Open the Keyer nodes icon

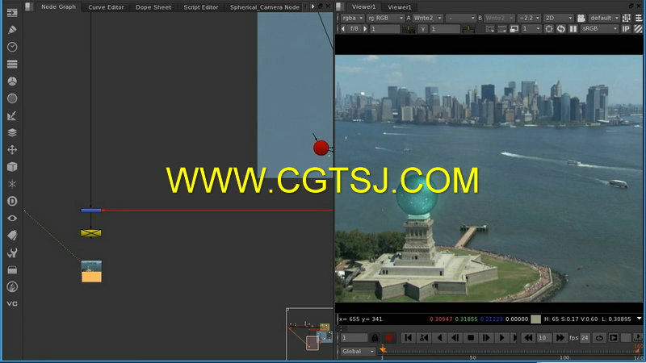(x=12, y=115)
